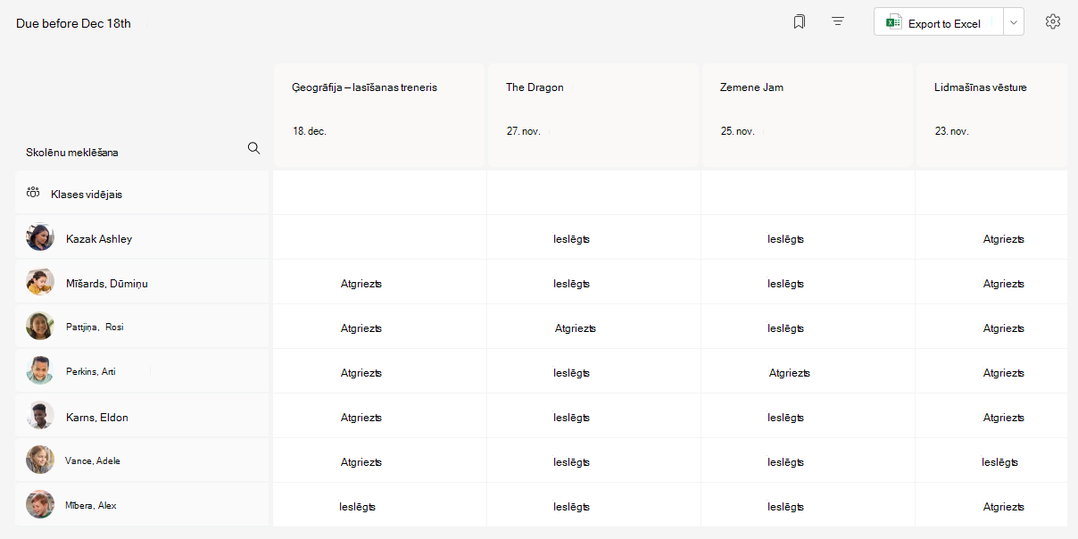Image resolution: width=1078 pixels, height=539 pixels.
Task: Click Export to Excel button
Action: [x=939, y=22]
